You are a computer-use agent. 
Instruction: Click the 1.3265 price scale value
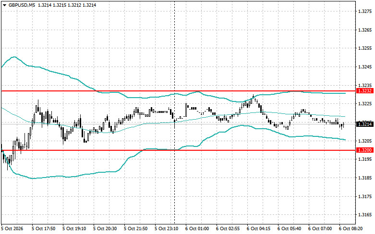(365, 30)
